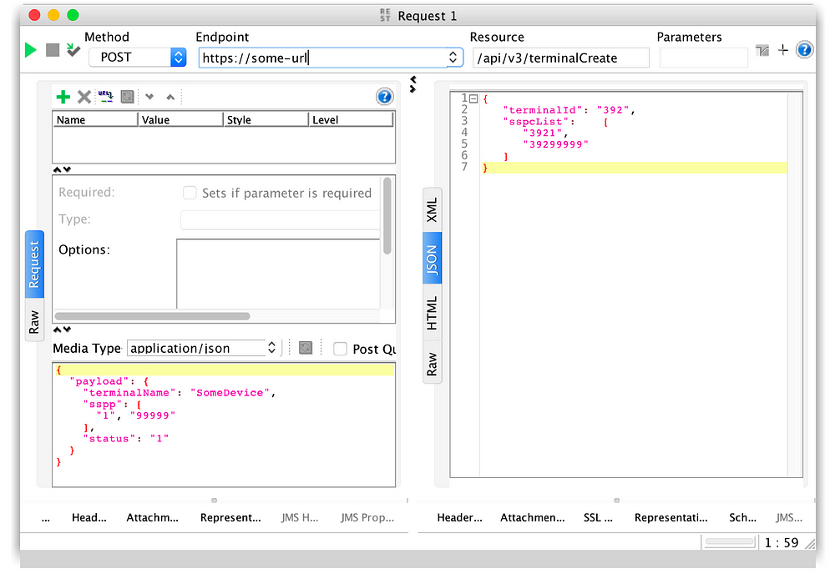
Task: Open the Method POST dropdown
Action: [138, 57]
